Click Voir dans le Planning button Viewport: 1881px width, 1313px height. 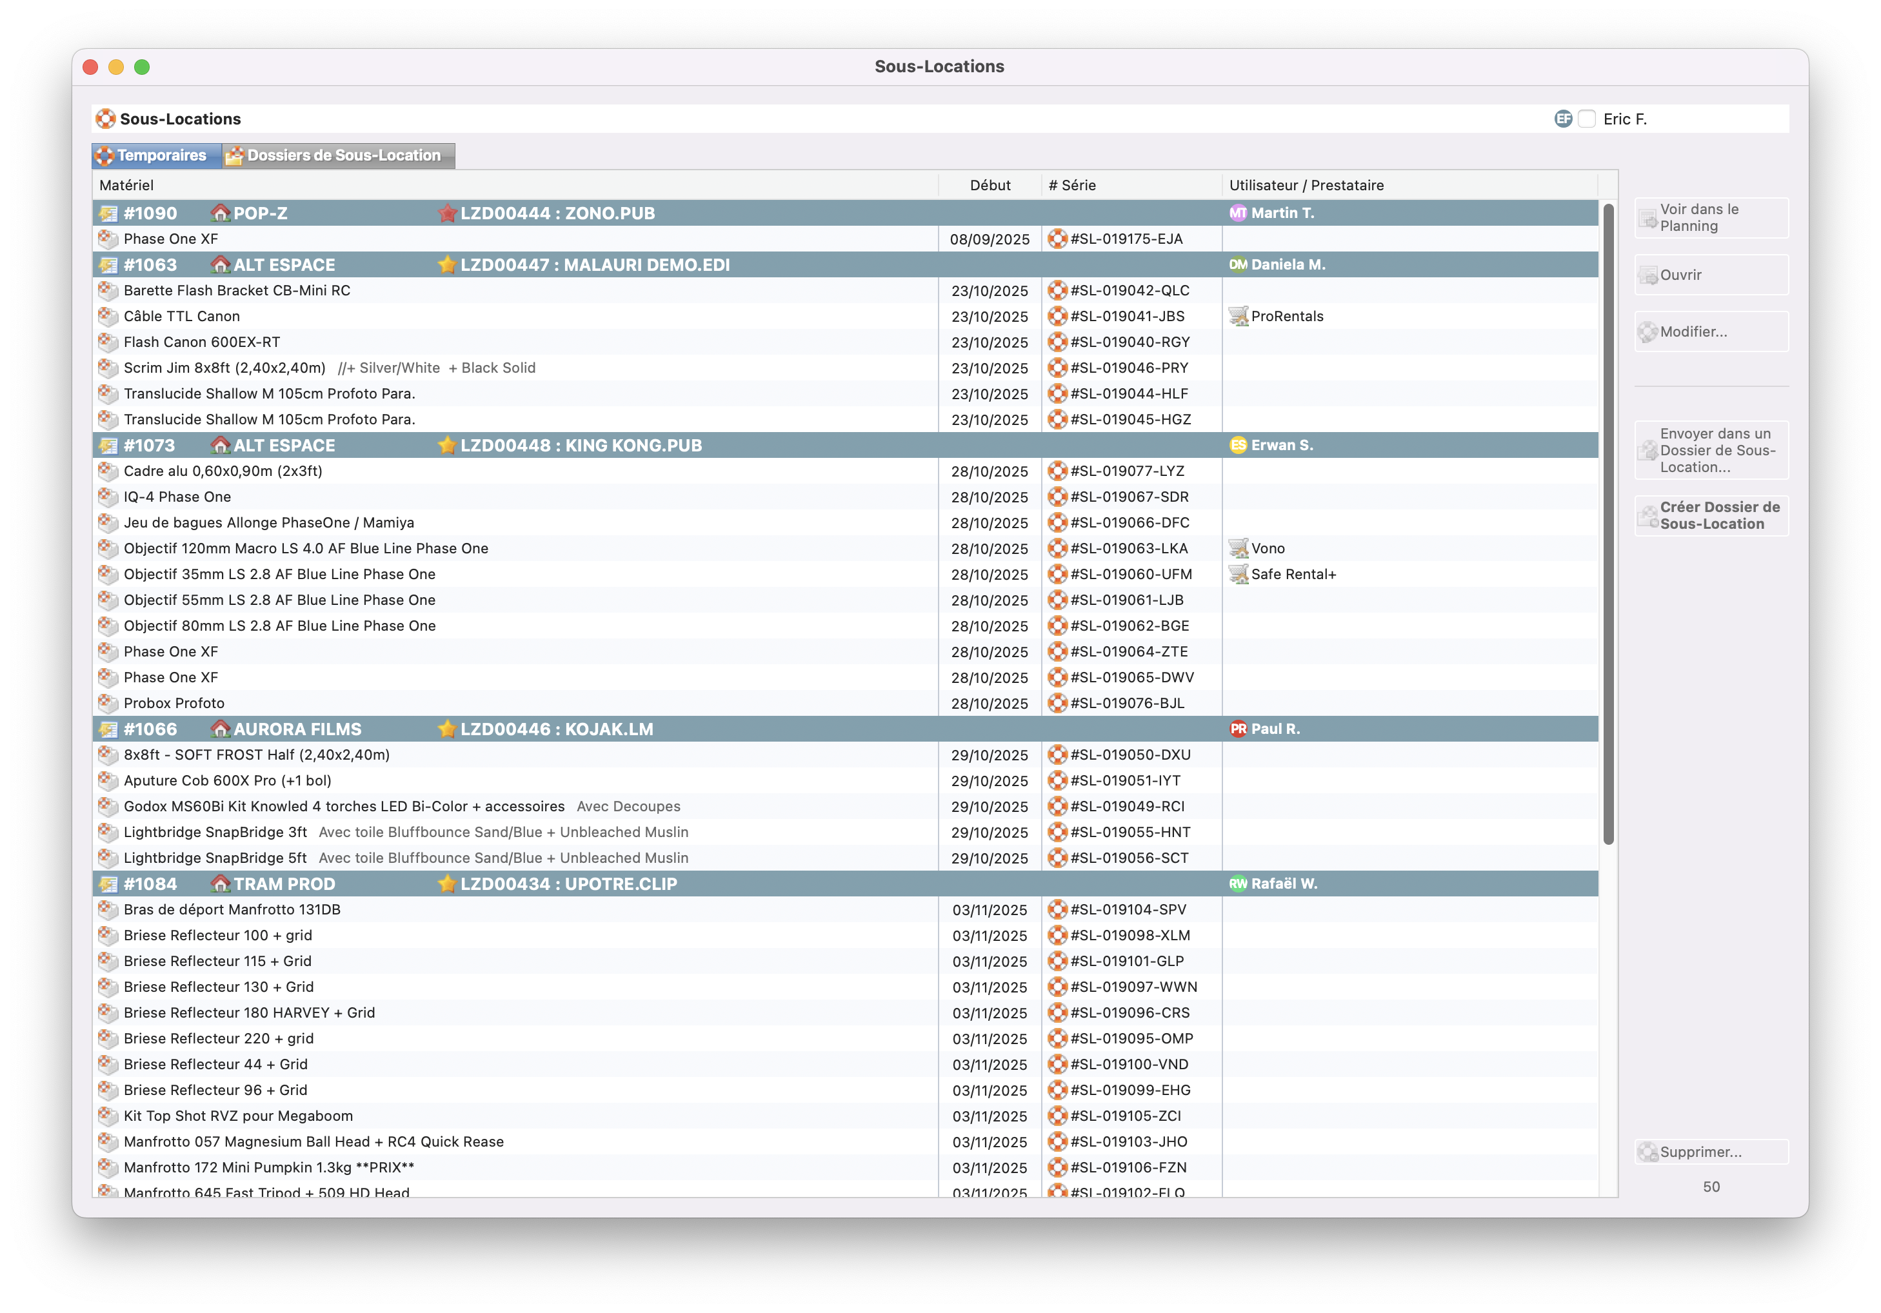[x=1711, y=218]
